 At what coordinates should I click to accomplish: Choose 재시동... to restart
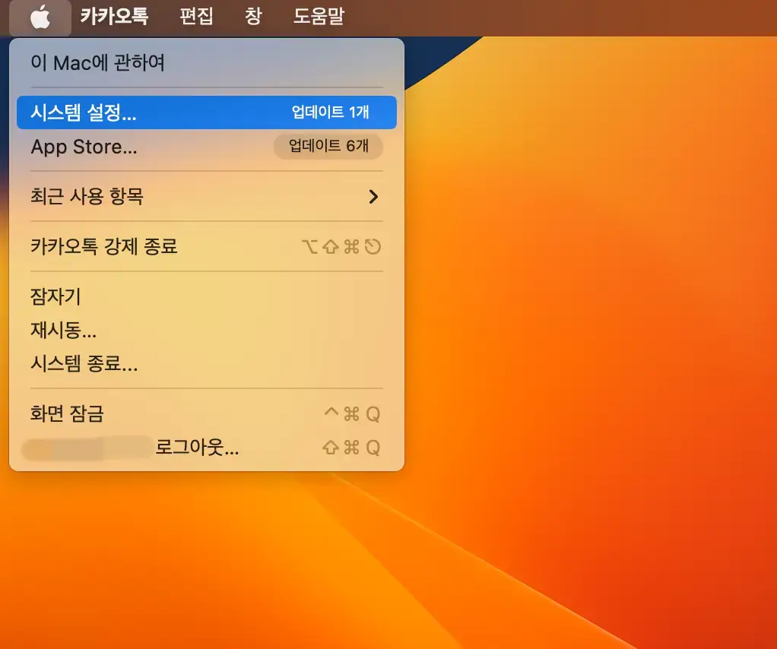(207, 330)
